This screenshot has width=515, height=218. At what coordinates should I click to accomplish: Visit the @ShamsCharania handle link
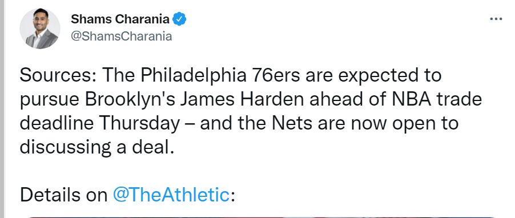(x=121, y=36)
